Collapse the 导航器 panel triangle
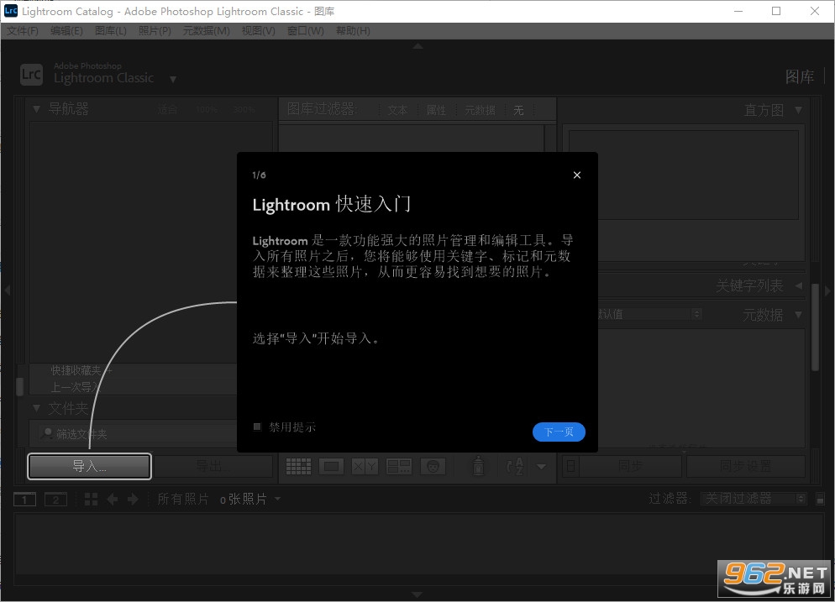835x602 pixels. (x=36, y=109)
